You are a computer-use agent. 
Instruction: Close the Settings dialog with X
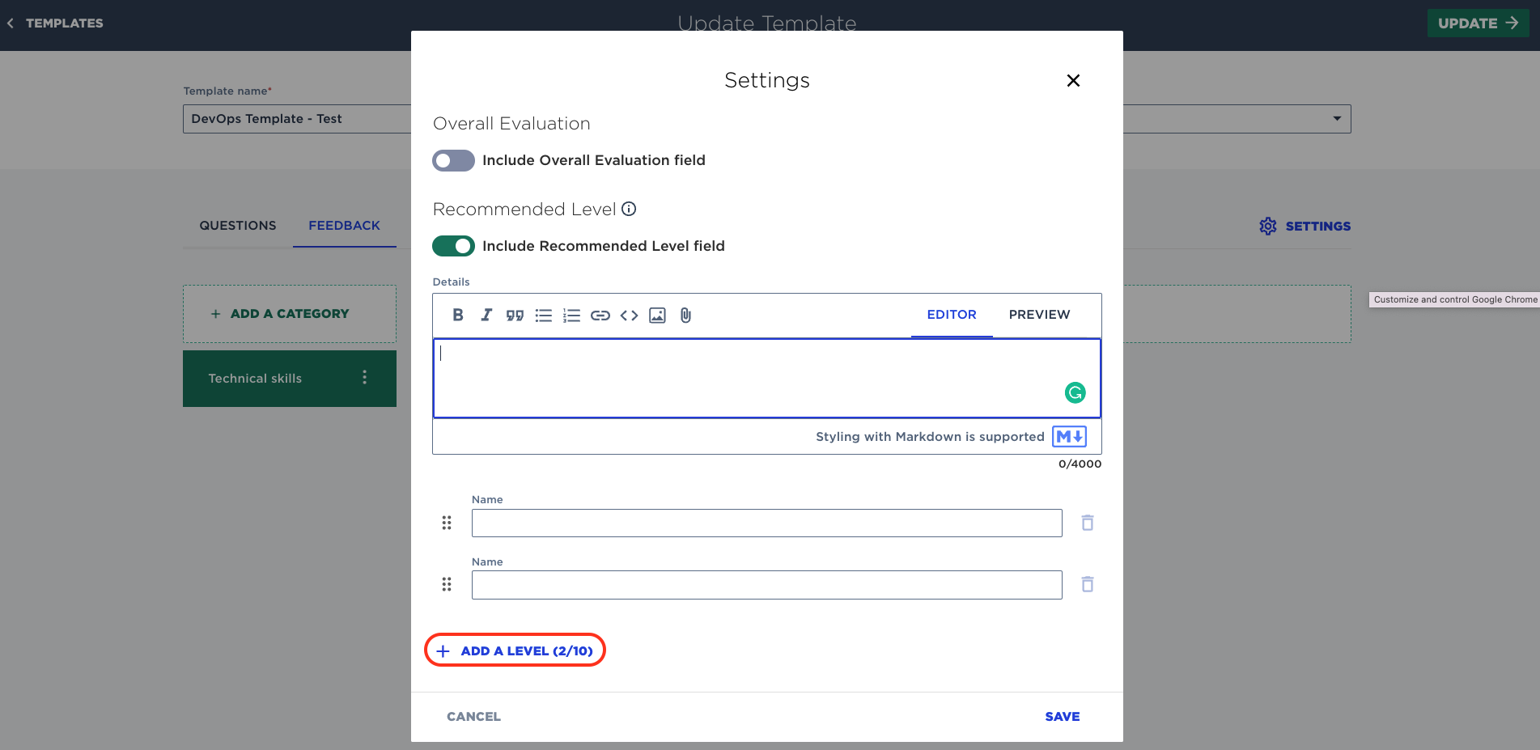pos(1073,81)
